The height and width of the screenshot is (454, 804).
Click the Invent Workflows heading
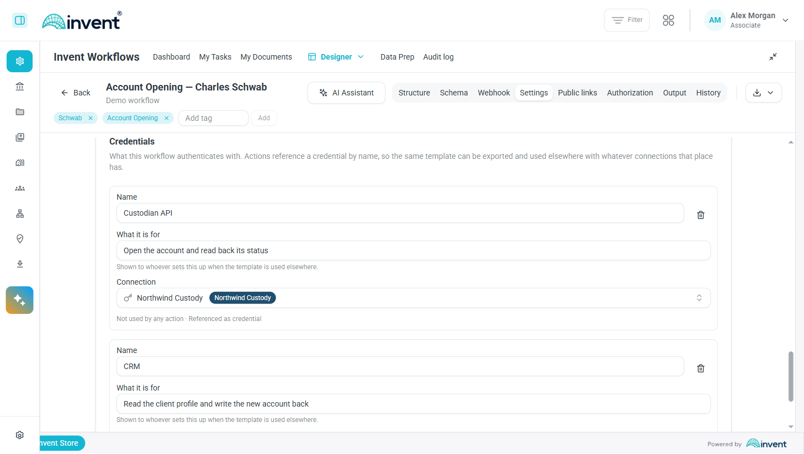(97, 57)
